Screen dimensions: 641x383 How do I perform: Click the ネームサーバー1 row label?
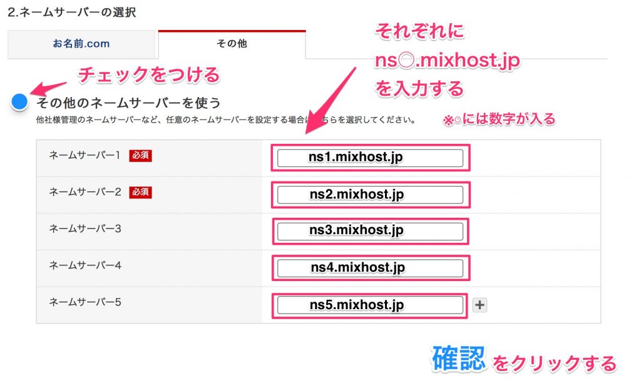[x=85, y=155]
